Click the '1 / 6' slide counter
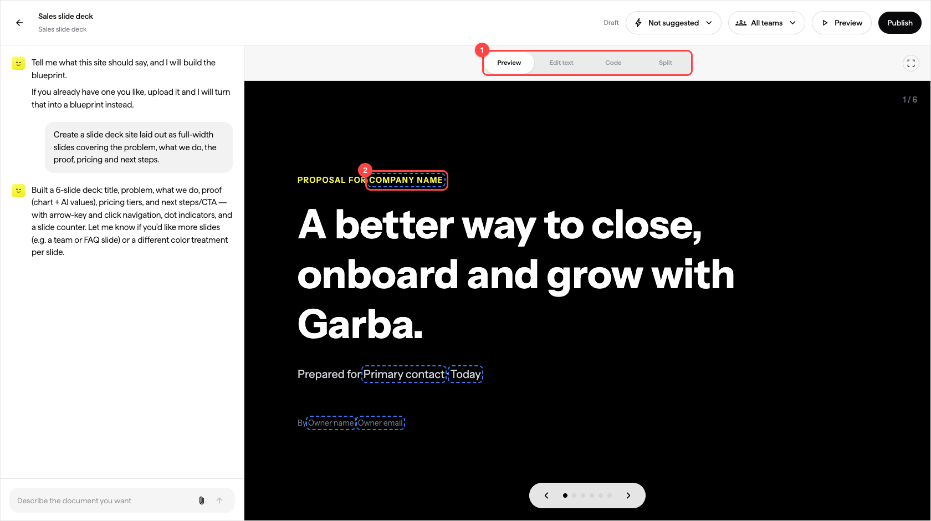This screenshot has width=931, height=521. pos(910,100)
